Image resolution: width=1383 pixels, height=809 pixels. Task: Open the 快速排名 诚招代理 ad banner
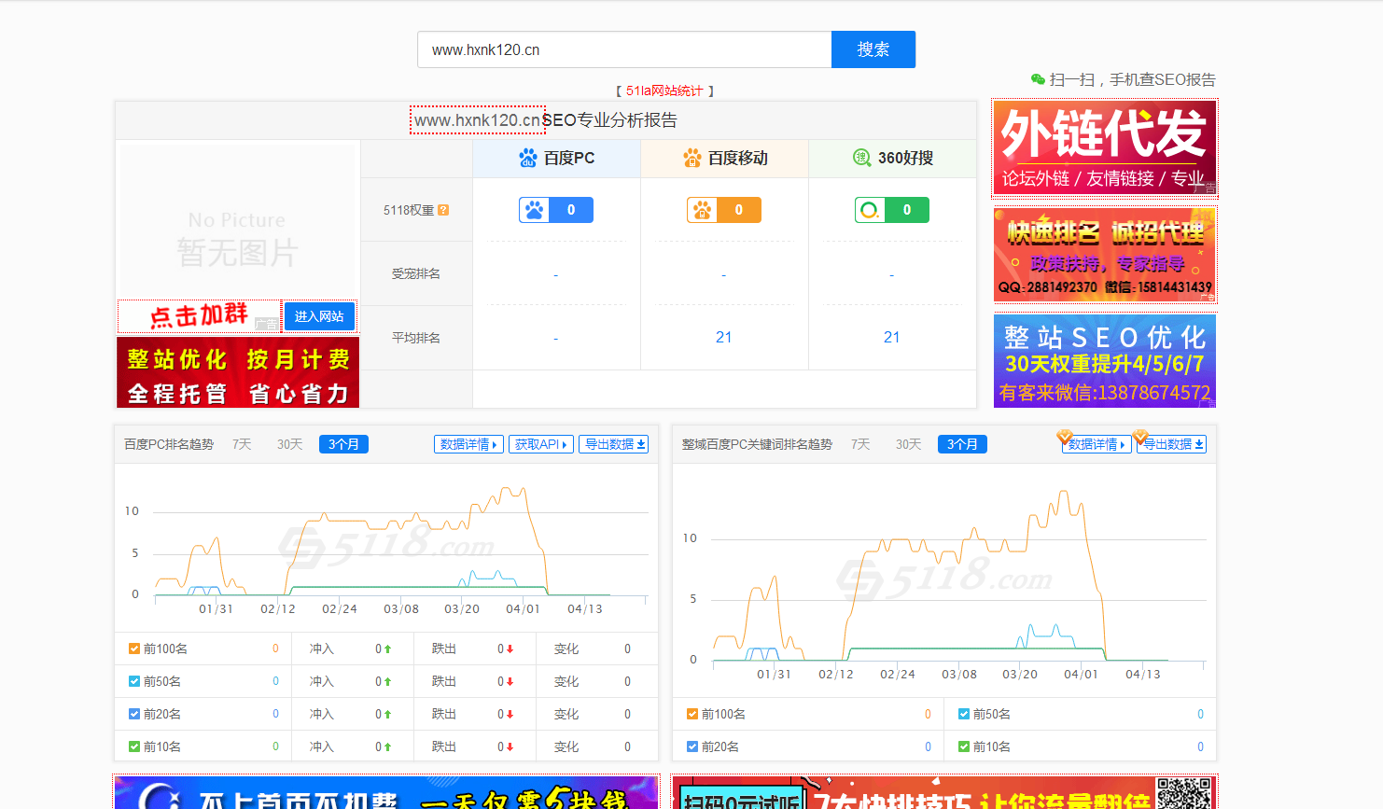click(x=1105, y=255)
